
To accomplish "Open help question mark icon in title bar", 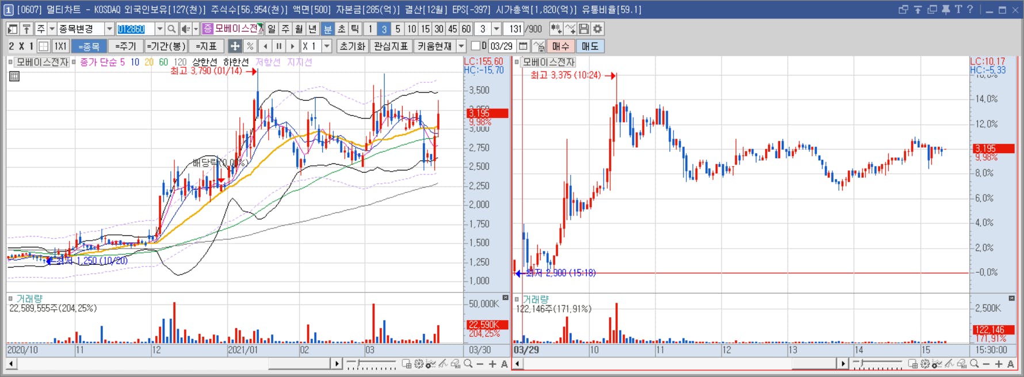I will [x=970, y=10].
